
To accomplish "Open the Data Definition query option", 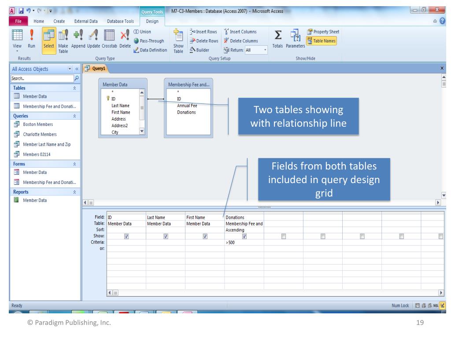I will pyautogui.click(x=150, y=50).
